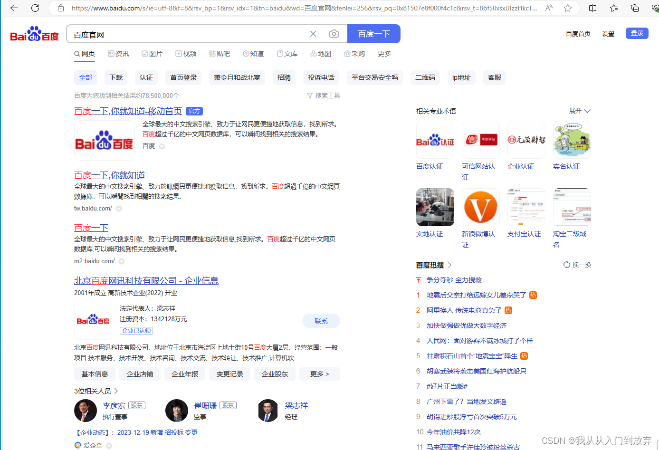This screenshot has height=450, width=659.
Task: Click the 登录 login button
Action: click(637, 33)
